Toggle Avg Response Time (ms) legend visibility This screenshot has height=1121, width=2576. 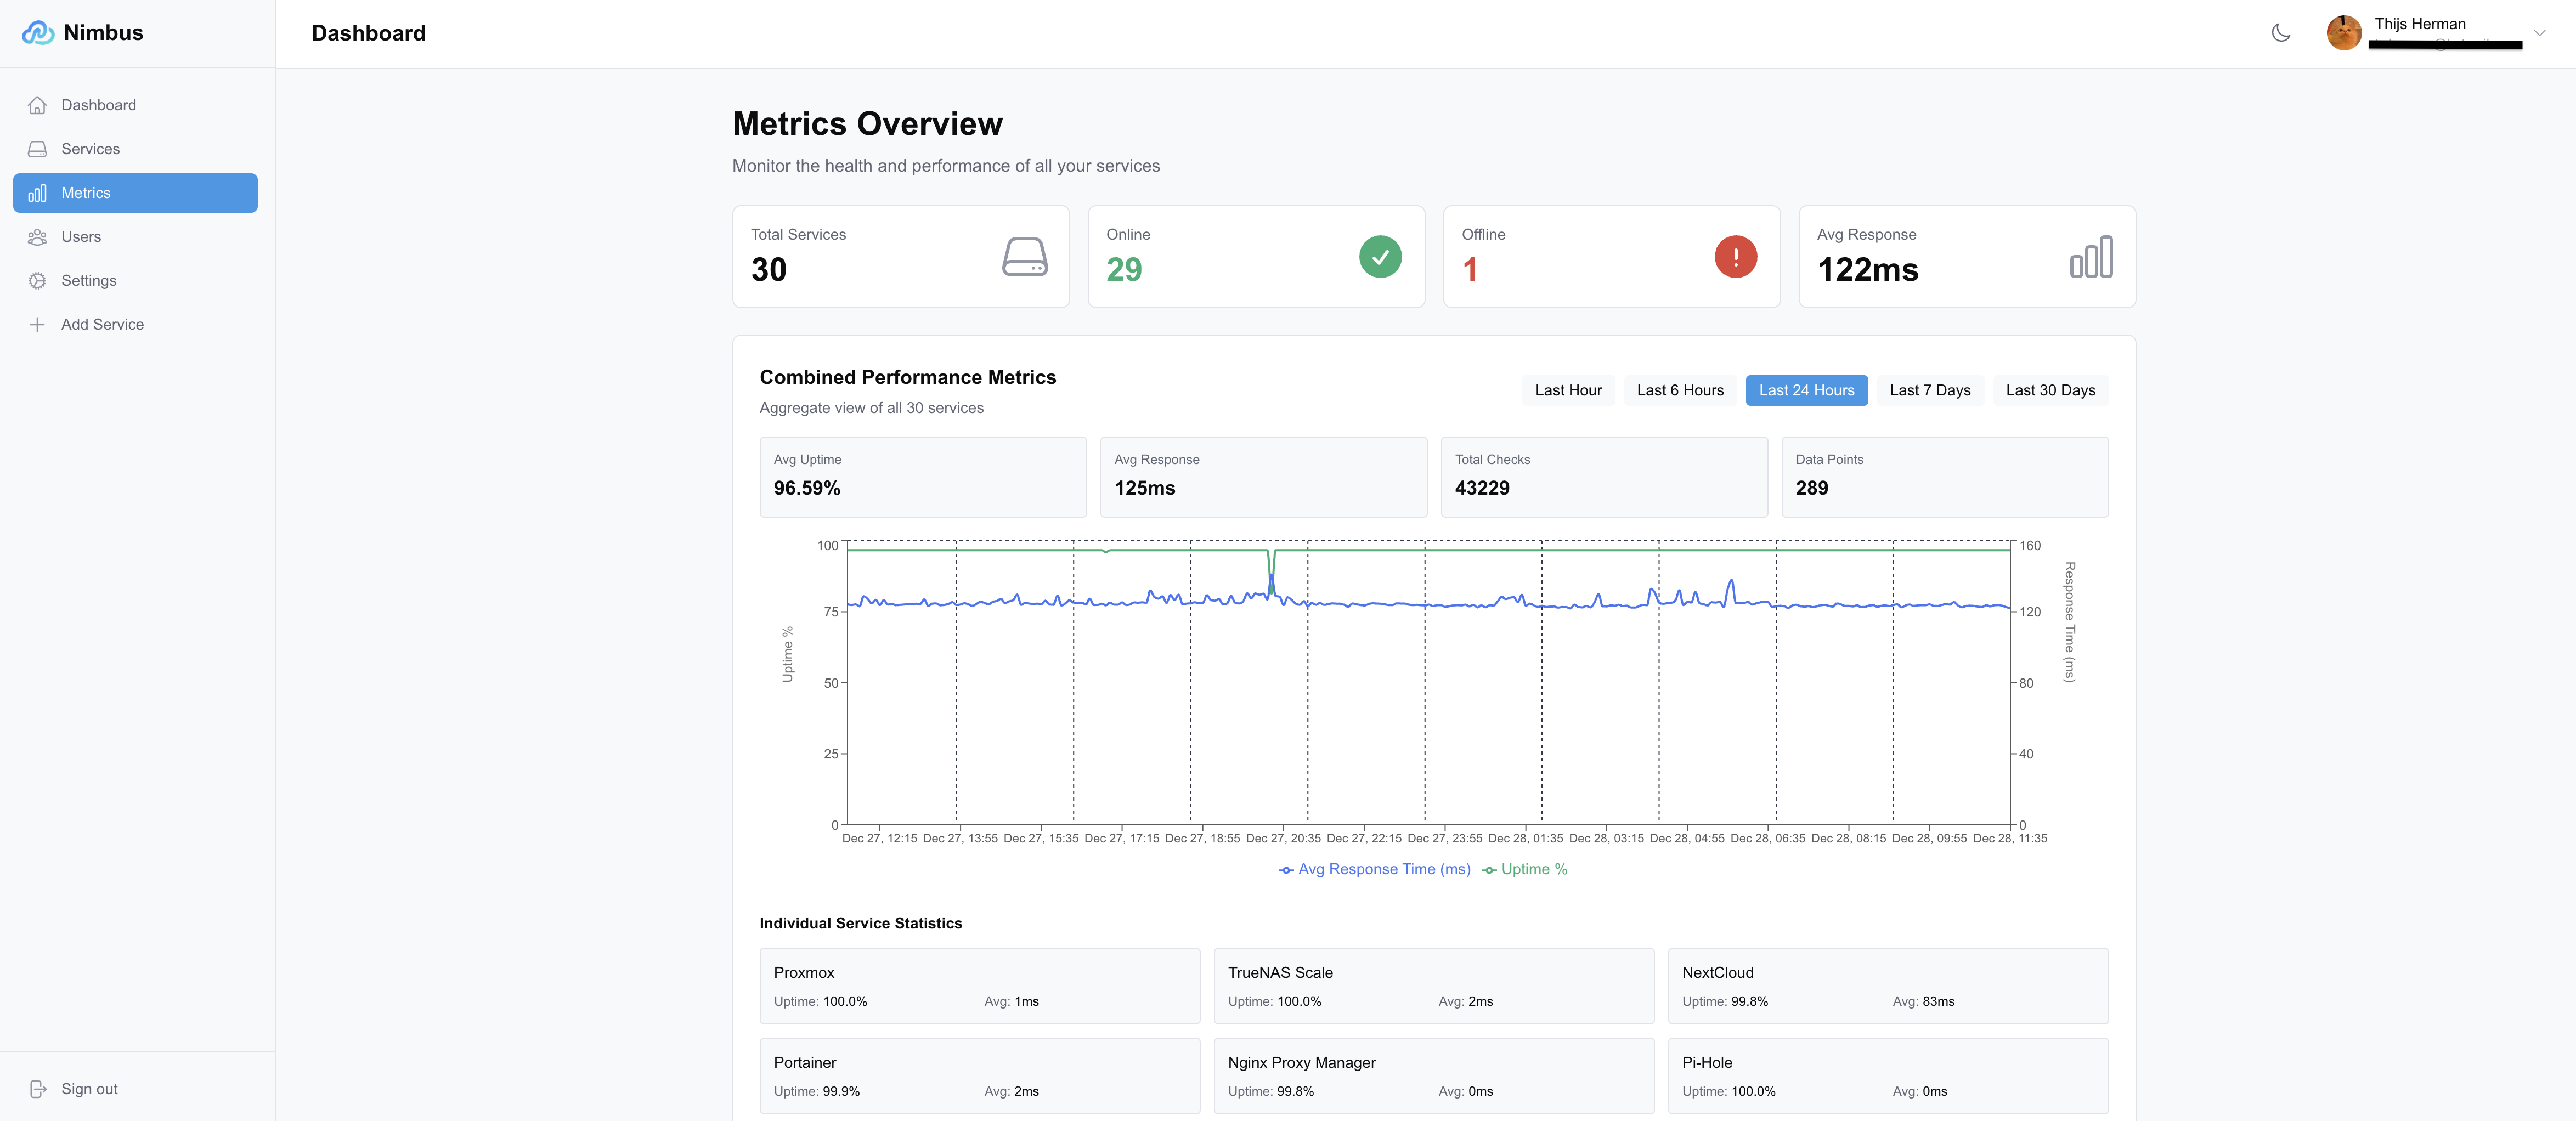(x=1375, y=869)
